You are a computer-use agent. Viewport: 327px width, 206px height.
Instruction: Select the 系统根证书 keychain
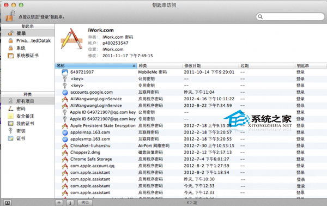(28, 56)
